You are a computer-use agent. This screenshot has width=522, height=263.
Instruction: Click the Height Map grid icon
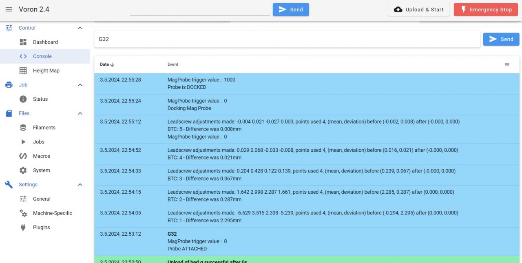coord(23,71)
